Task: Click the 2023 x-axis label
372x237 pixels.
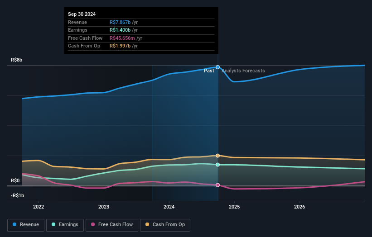Action: click(104, 207)
